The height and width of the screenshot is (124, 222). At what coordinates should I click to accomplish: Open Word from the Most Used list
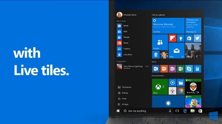122,26
